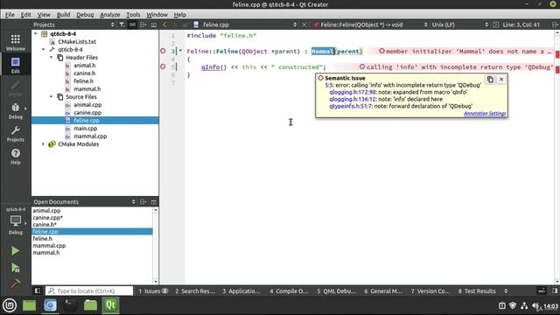The height and width of the screenshot is (315, 560).
Task: Open the Search Results output pane
Action: point(195,290)
